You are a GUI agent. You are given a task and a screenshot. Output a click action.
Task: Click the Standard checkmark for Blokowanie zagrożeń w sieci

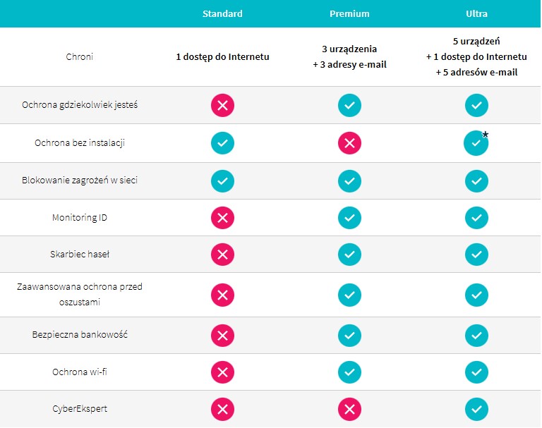(222, 181)
